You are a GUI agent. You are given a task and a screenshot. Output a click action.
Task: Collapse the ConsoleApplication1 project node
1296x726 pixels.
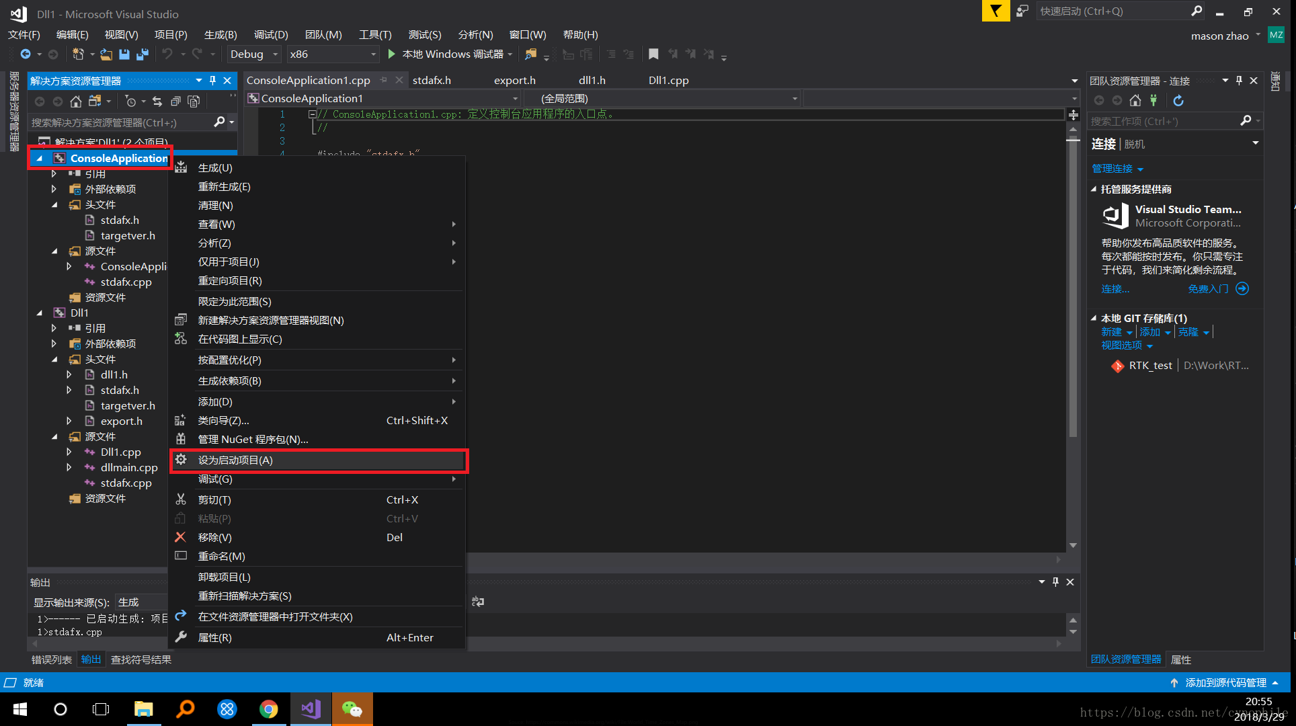40,159
